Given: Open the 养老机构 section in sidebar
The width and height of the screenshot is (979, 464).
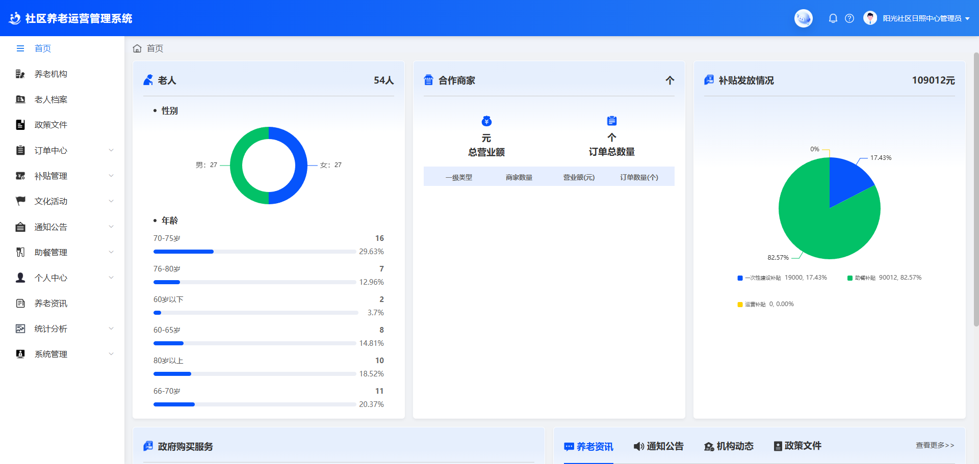Looking at the screenshot, I should (50, 74).
